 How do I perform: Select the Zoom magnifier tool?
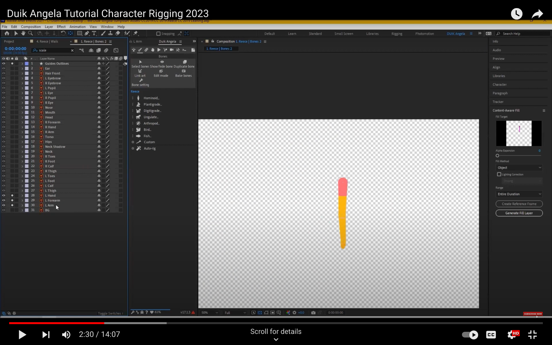pyautogui.click(x=30, y=33)
